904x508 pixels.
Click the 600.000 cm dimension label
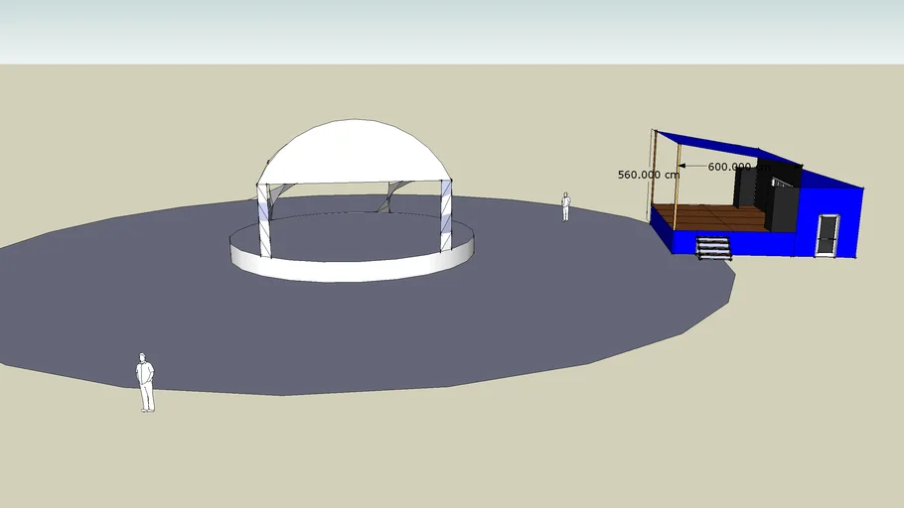[730, 167]
